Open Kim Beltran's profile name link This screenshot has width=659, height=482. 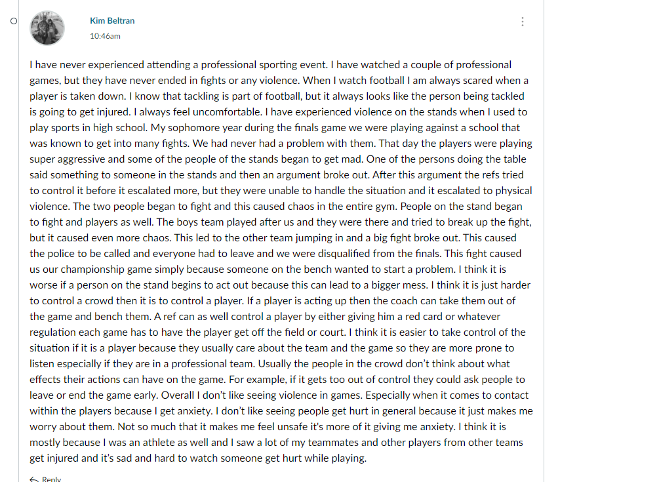pos(112,20)
